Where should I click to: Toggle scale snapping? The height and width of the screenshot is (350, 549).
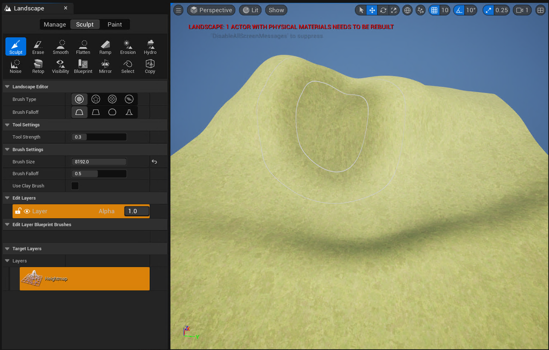click(x=488, y=10)
